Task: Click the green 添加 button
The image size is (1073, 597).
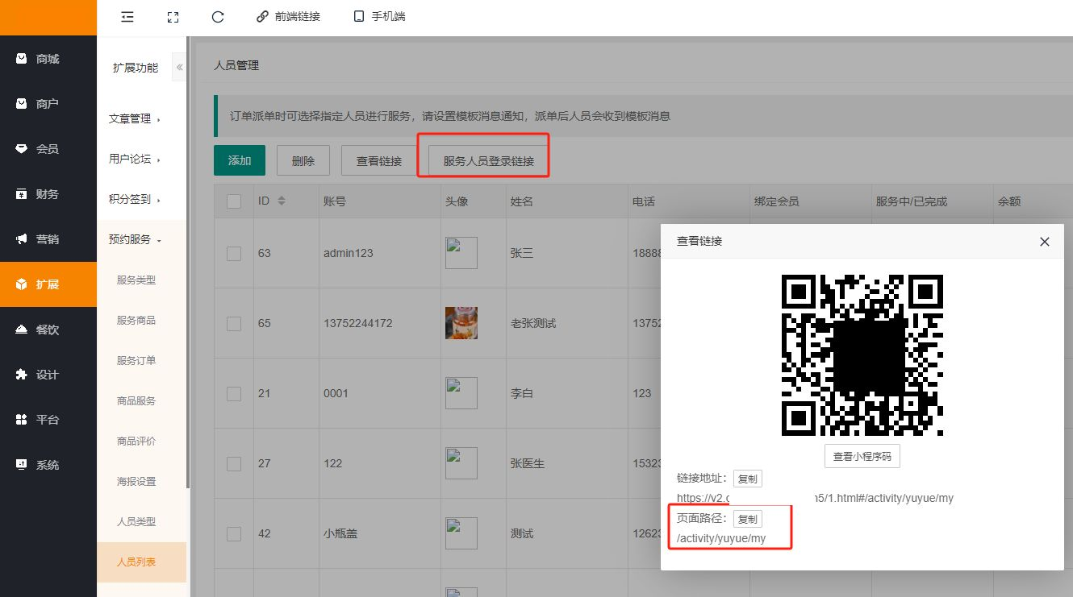Action: pos(240,160)
